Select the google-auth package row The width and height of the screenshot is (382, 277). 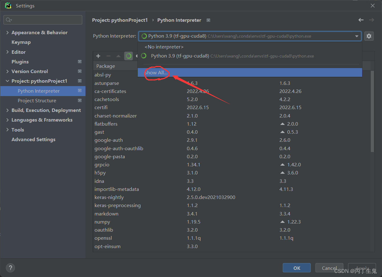(232, 140)
